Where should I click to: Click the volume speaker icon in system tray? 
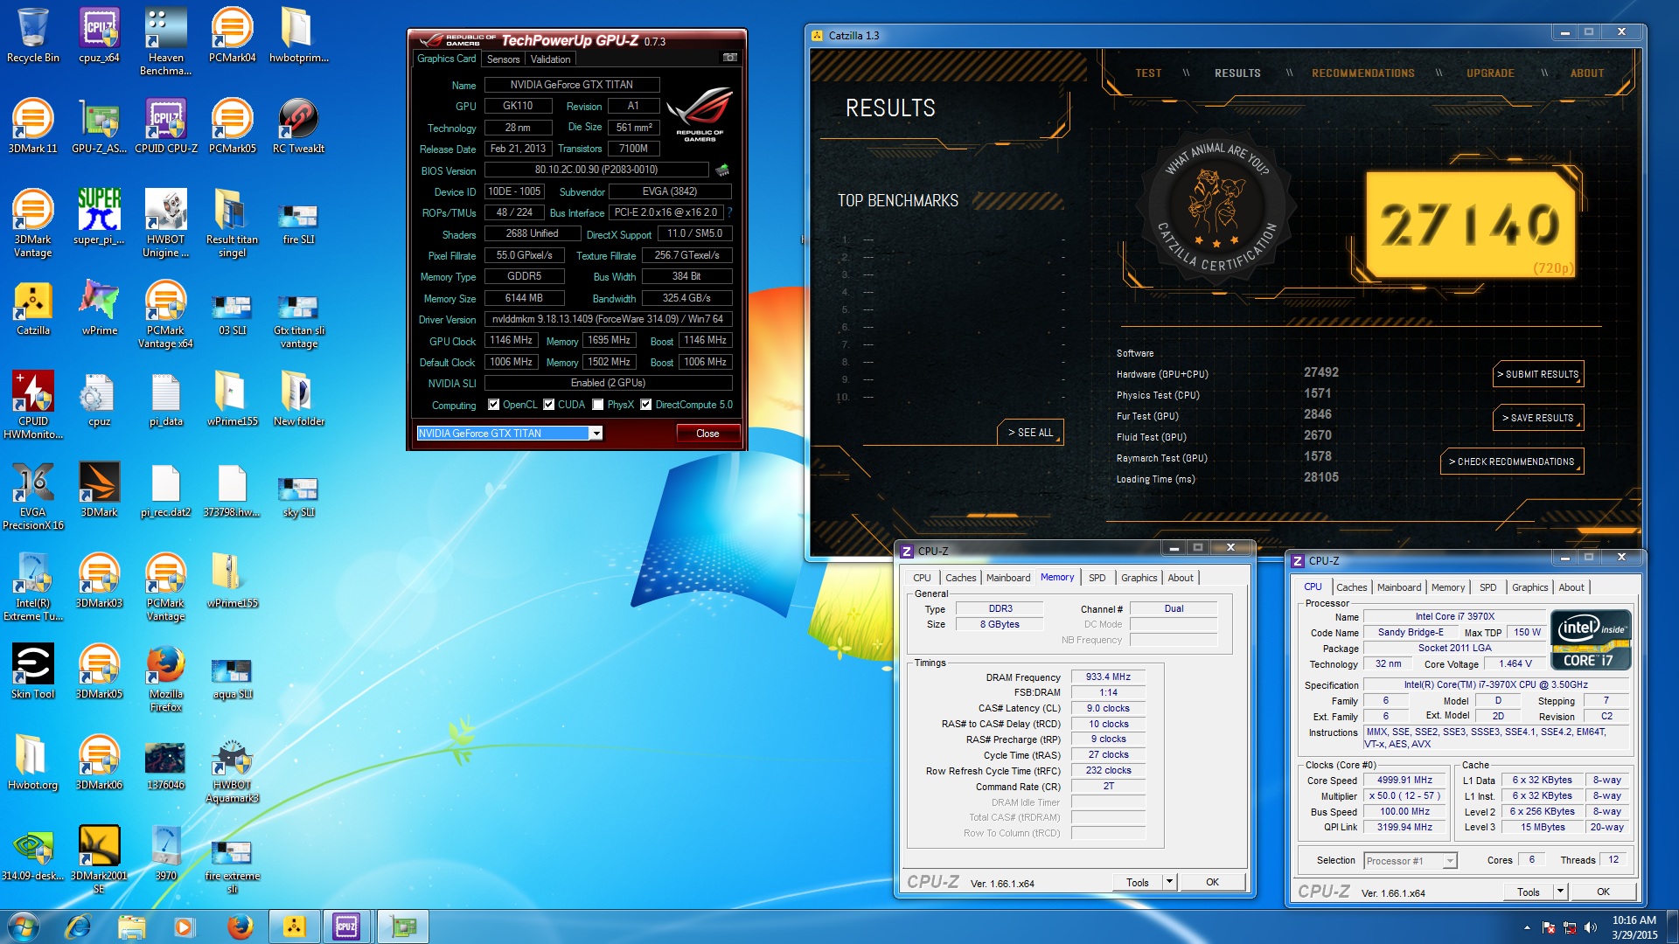1591,927
